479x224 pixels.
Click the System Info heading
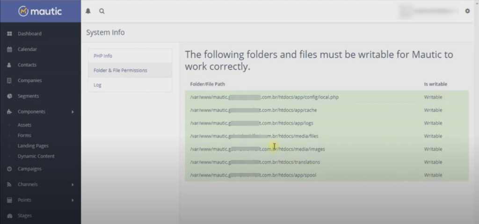[x=105, y=32]
